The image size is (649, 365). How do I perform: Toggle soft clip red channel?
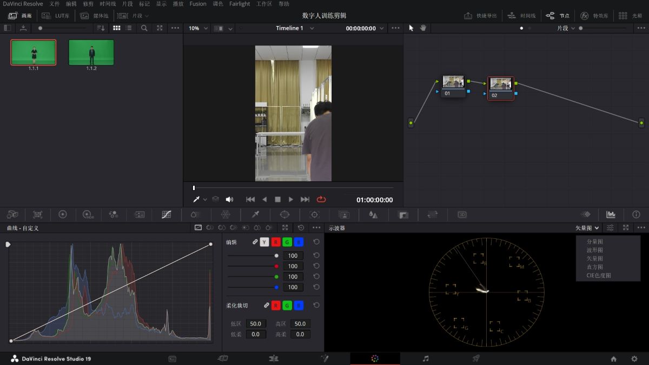click(x=276, y=305)
